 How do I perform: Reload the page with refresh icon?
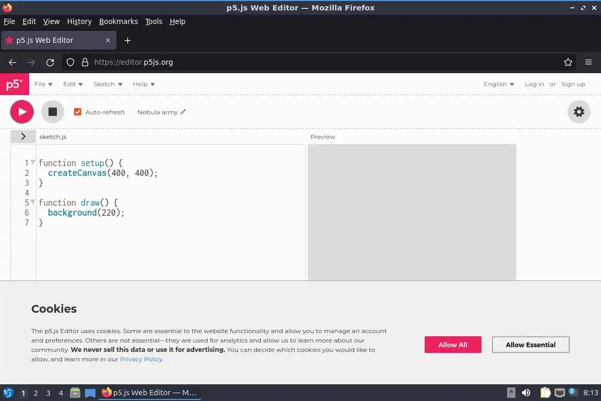[x=50, y=62]
